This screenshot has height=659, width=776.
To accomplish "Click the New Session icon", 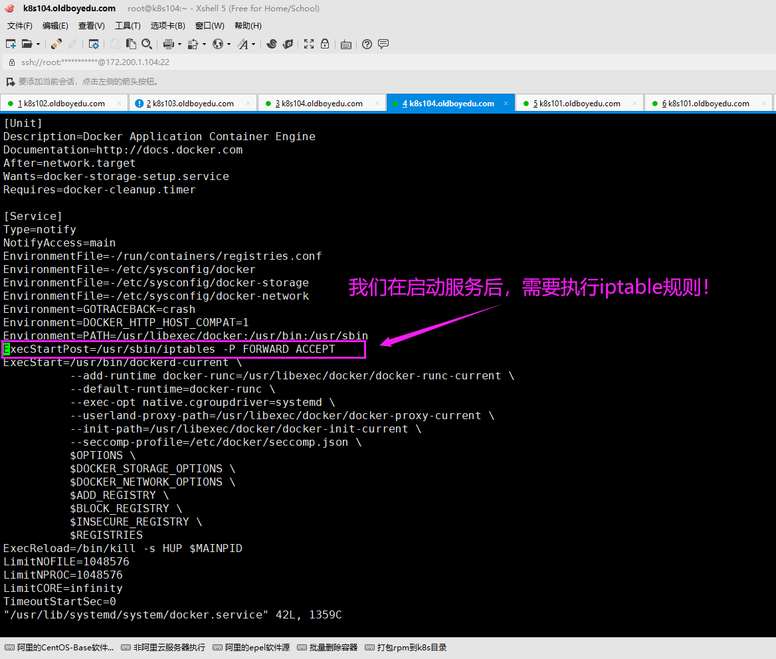I will point(11,45).
